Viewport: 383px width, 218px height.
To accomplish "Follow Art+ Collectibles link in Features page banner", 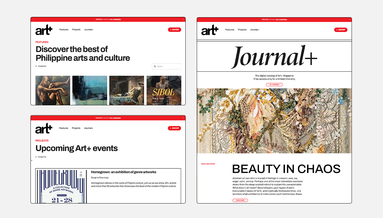I will (x=115, y=19).
